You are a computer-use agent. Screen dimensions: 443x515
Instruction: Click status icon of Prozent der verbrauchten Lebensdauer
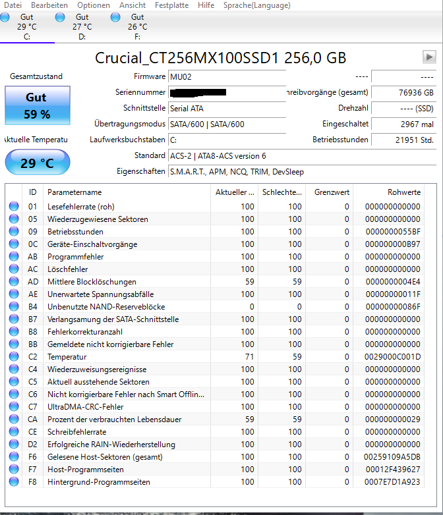point(14,419)
